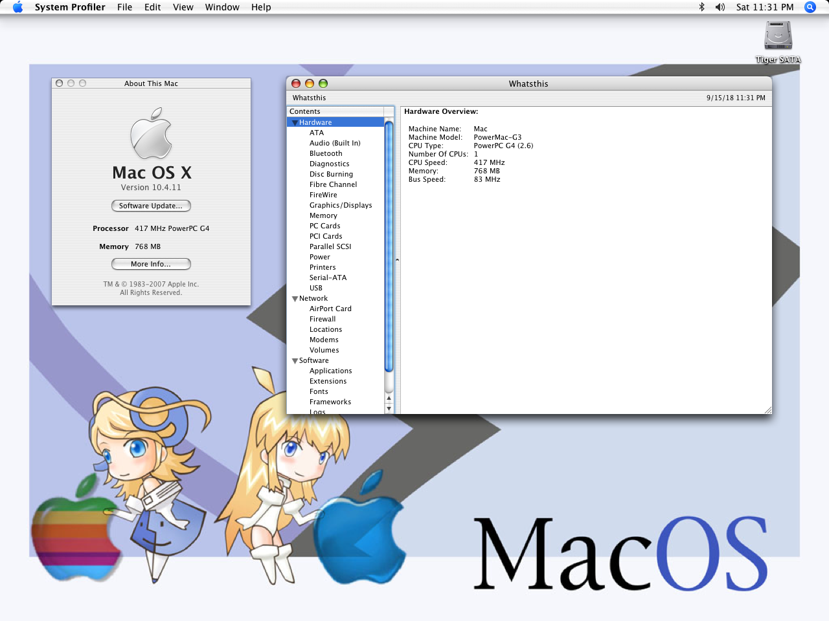The image size is (829, 621).
Task: Select Printers item
Action: click(323, 267)
